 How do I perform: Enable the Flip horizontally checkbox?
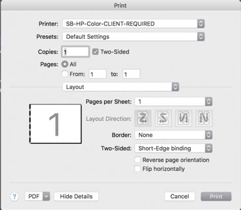[137, 169]
